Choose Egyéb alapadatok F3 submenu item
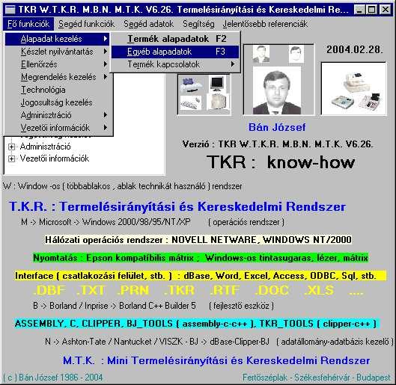The width and height of the screenshot is (396, 385). click(x=175, y=52)
